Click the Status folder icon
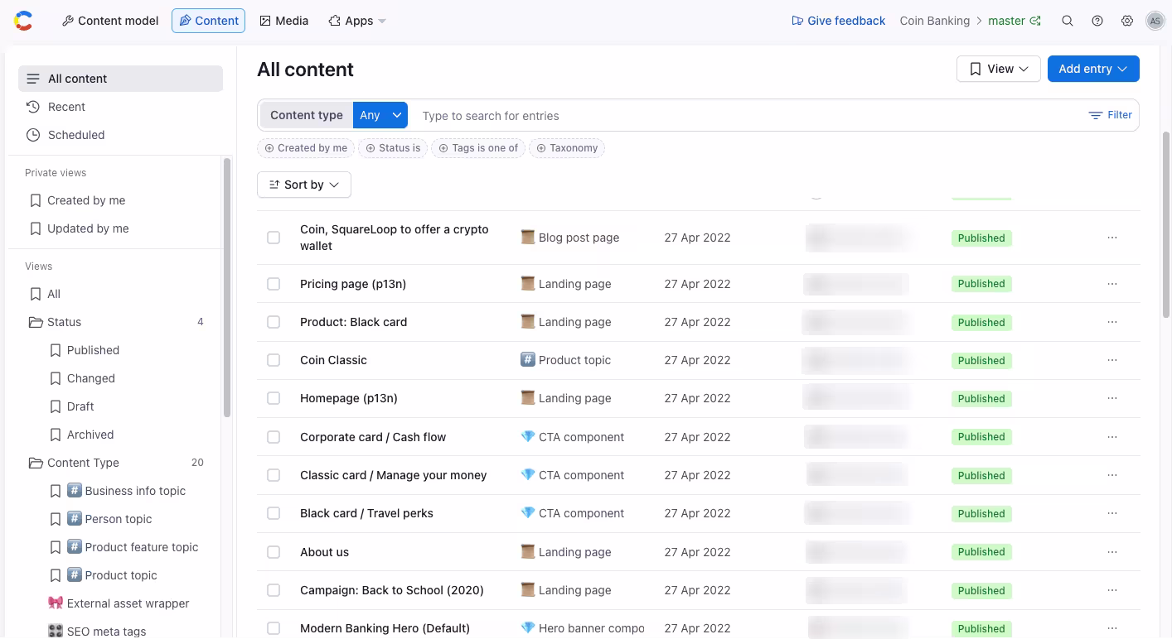 point(36,322)
